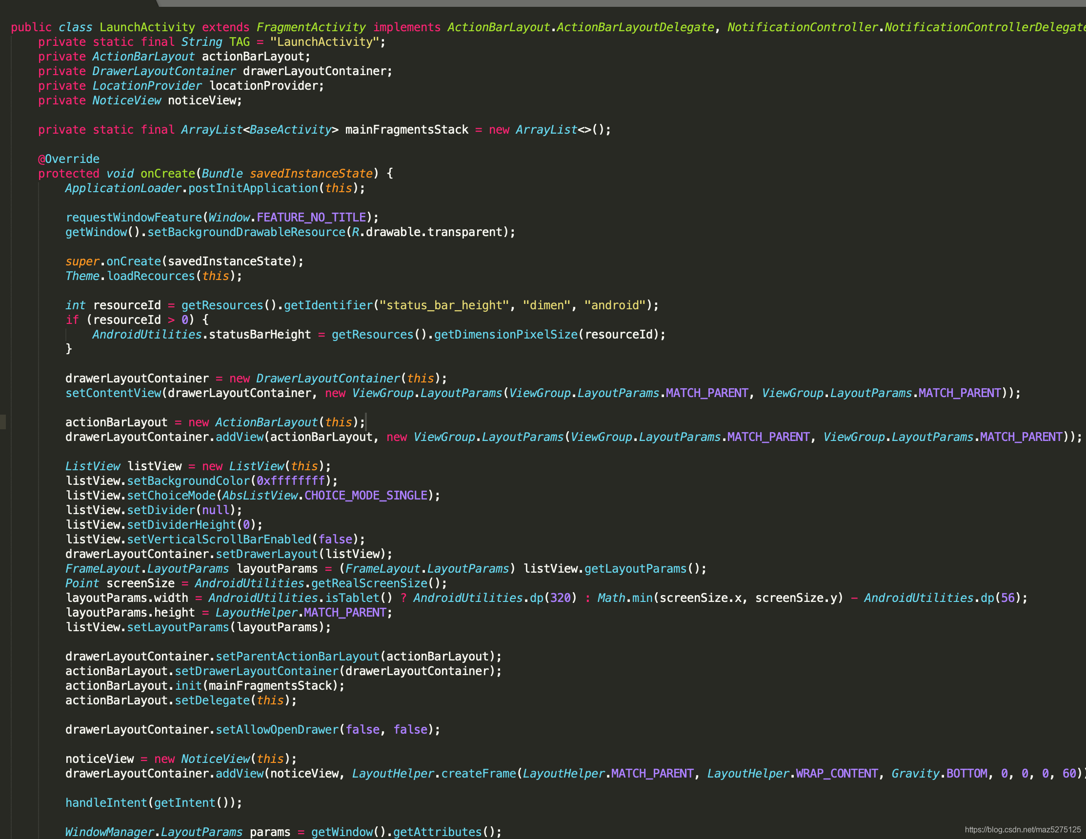Select the "status_bar_height" string
This screenshot has width=1086, height=839.
tap(444, 305)
